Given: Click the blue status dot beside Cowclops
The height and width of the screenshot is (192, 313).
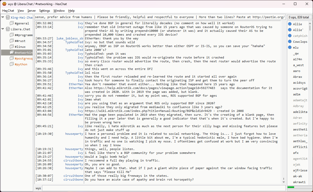Looking at the screenshot, I should click(x=290, y=42).
